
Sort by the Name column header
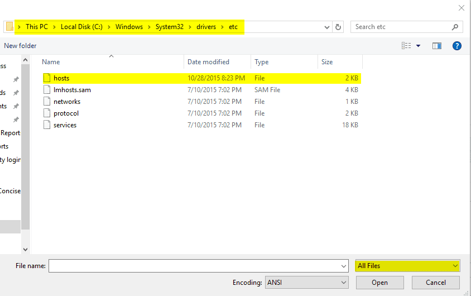pos(51,62)
